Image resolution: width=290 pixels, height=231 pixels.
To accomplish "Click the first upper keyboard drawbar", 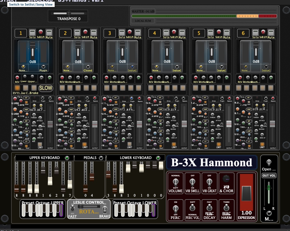I will pos(17,188).
